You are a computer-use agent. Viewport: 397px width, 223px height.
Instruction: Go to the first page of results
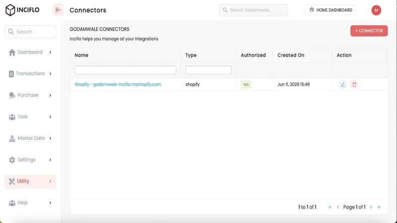pos(330,207)
